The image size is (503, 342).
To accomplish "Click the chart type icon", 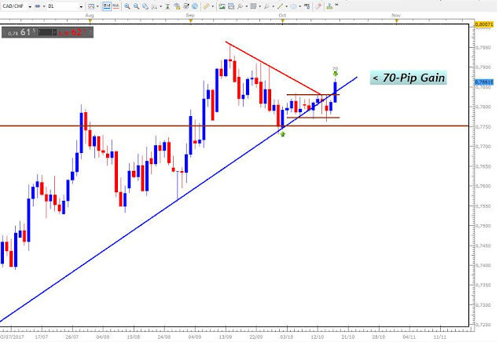I will point(91,6).
